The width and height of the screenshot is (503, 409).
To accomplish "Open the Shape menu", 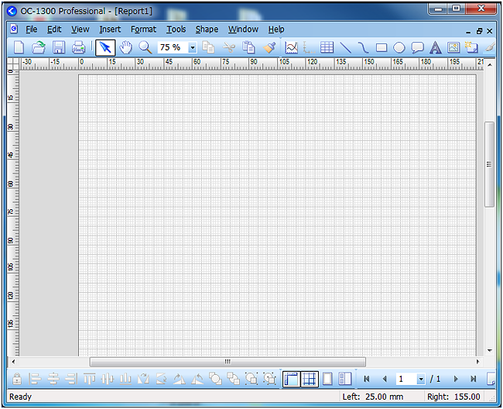I will [x=207, y=29].
